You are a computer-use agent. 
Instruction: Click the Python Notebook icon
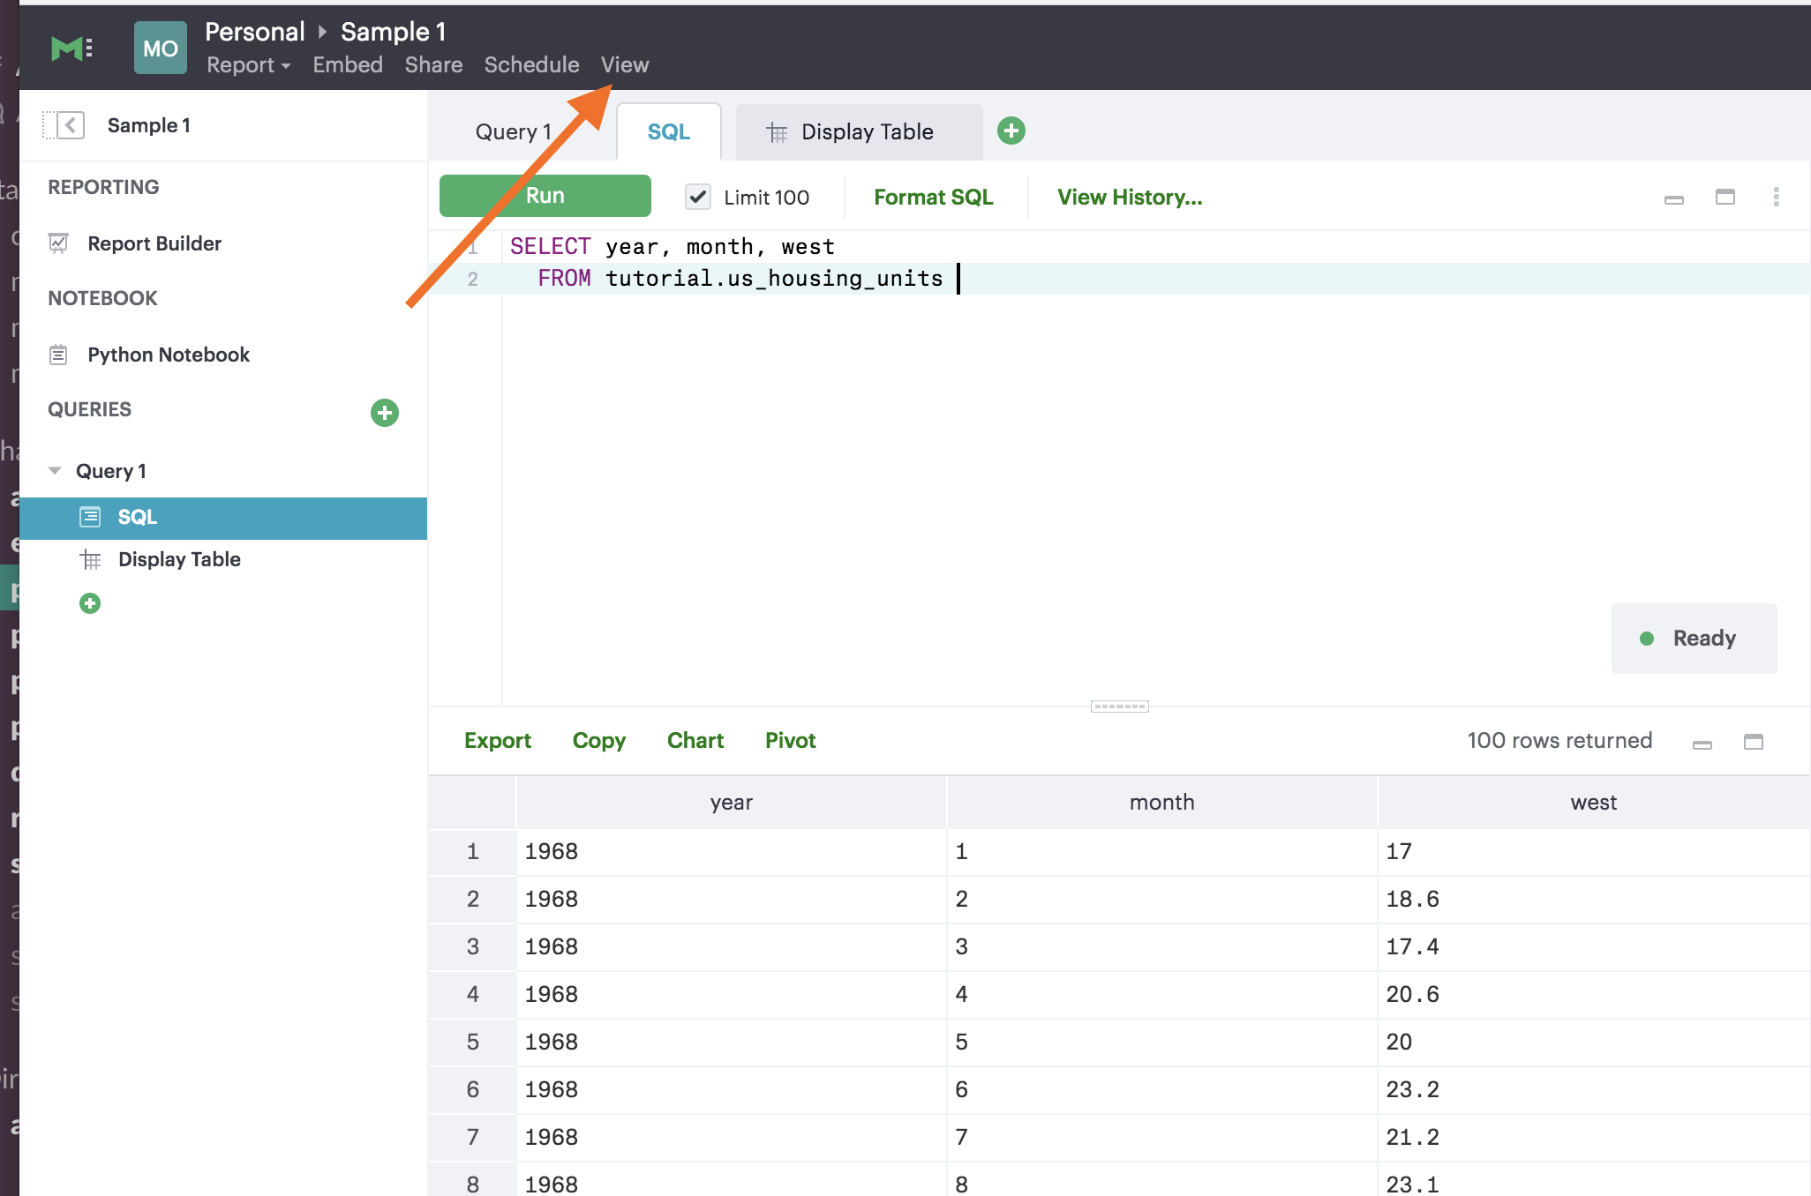58,355
